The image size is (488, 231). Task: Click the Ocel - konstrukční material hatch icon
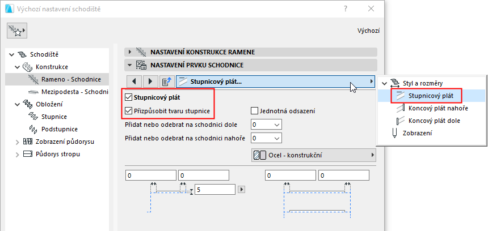click(260, 155)
